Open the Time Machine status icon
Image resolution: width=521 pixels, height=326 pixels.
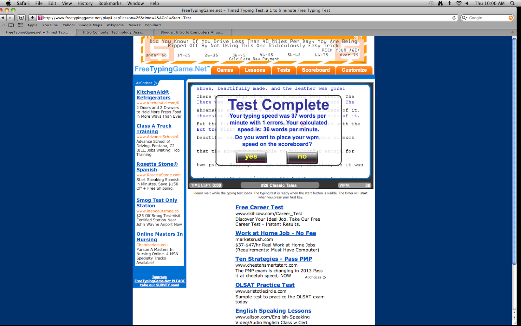(431, 3)
